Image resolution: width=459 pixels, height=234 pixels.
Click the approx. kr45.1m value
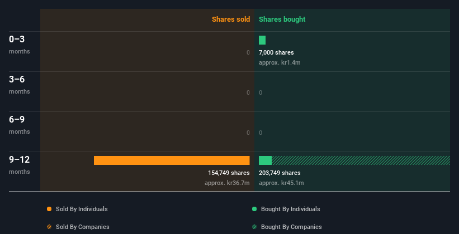[x=281, y=183]
